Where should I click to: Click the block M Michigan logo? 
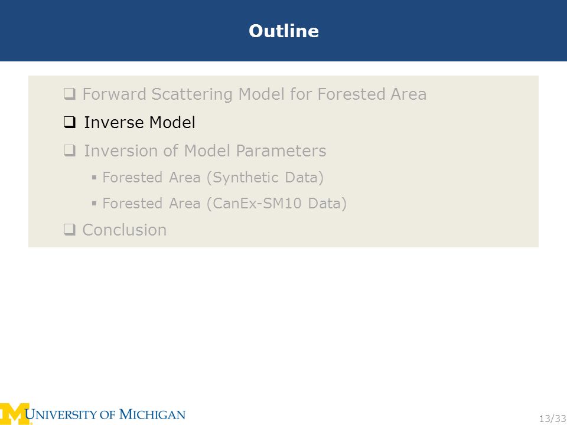click(x=15, y=414)
